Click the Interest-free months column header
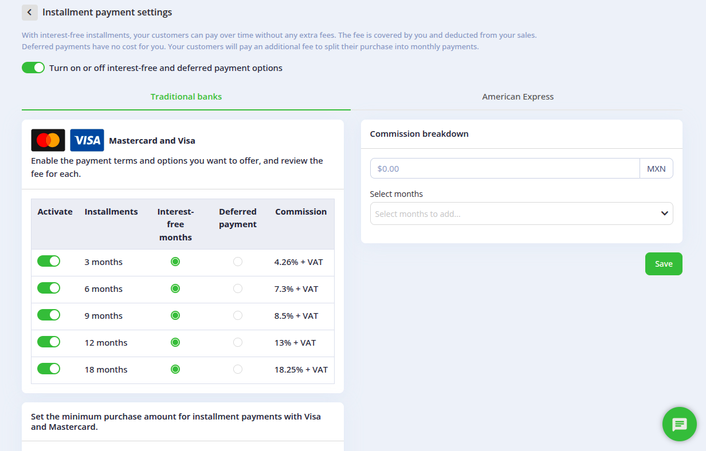The image size is (706, 451). point(175,224)
